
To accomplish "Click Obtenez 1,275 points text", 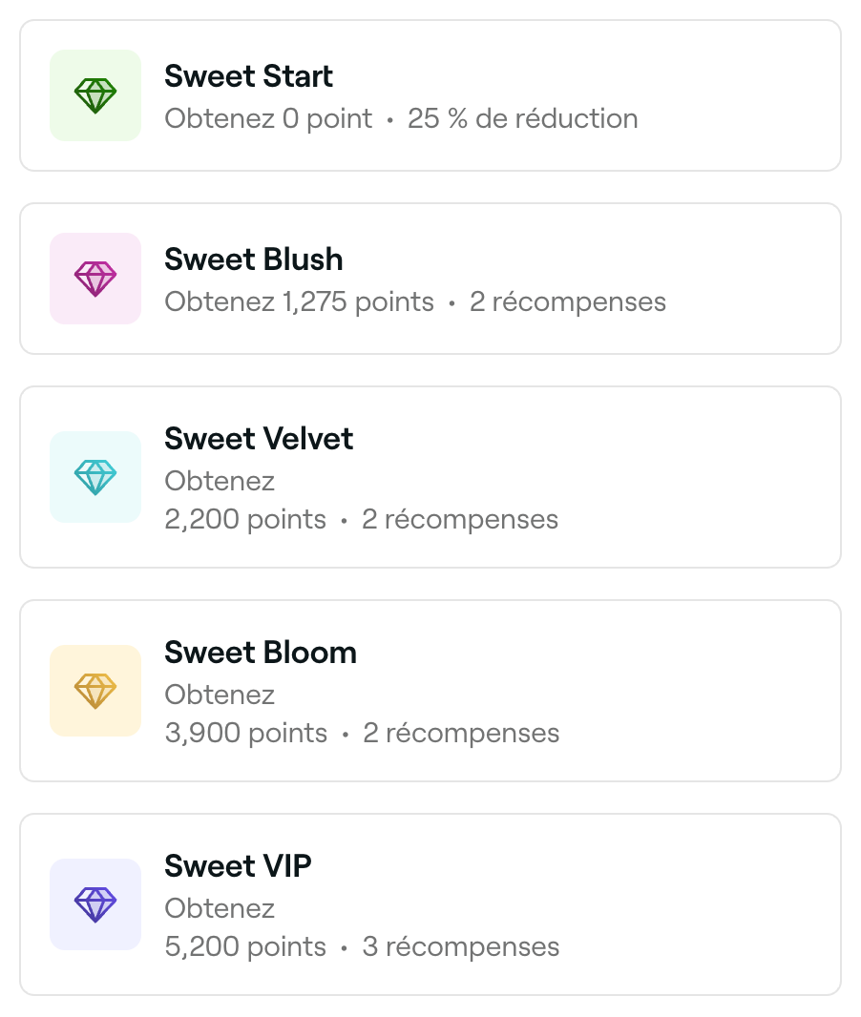I will click(299, 302).
